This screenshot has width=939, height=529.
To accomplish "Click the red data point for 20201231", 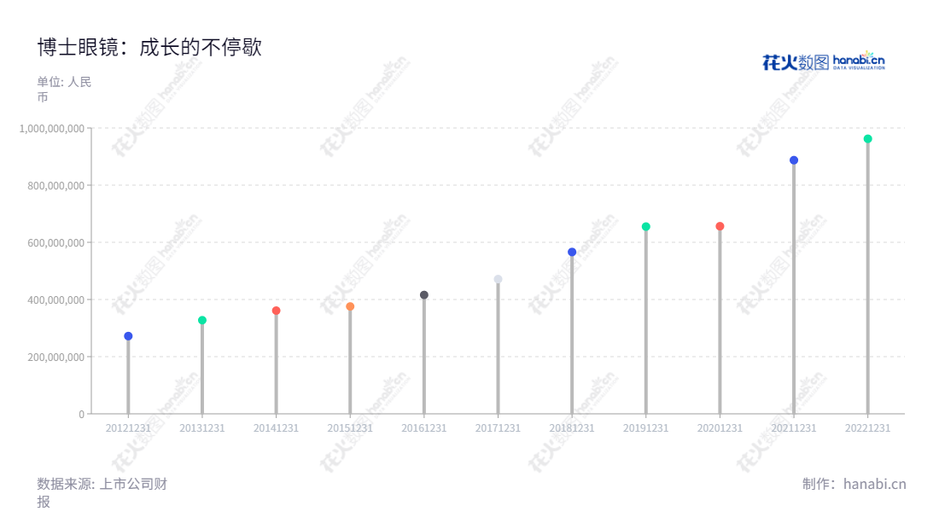I will tap(720, 226).
